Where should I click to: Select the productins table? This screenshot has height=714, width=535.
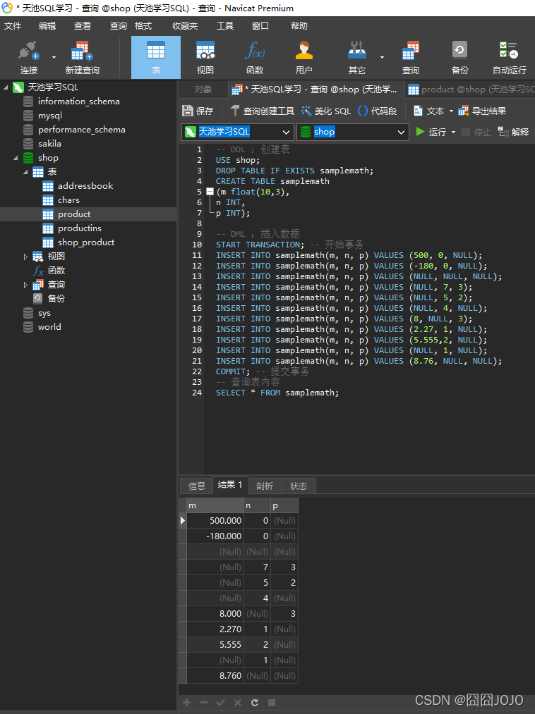pos(79,228)
